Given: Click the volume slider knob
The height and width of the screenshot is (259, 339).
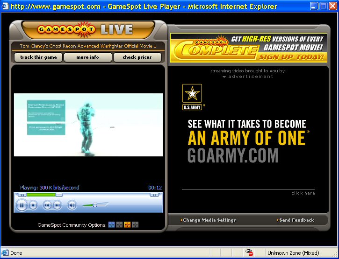Looking at the screenshot, I should [x=95, y=205].
